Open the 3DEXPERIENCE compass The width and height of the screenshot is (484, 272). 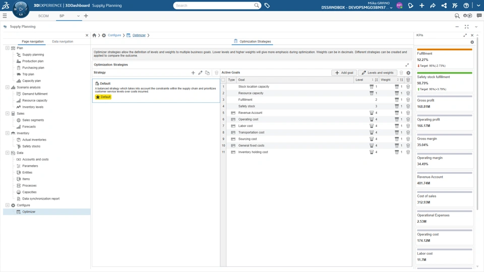pyautogui.click(x=21, y=9)
